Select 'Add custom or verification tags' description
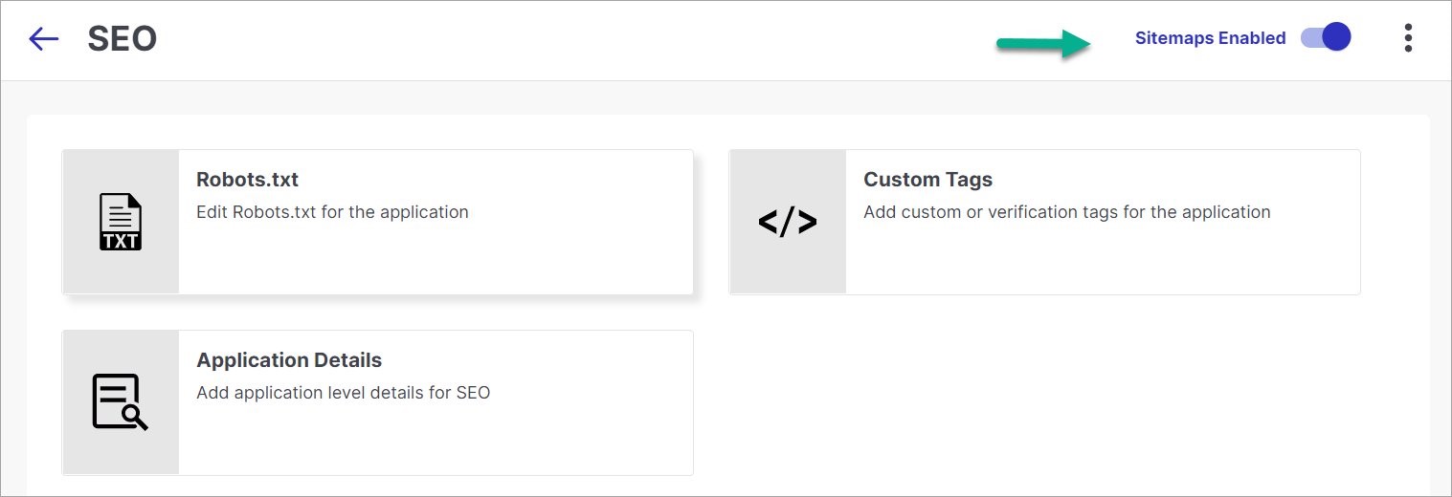 point(1066,212)
